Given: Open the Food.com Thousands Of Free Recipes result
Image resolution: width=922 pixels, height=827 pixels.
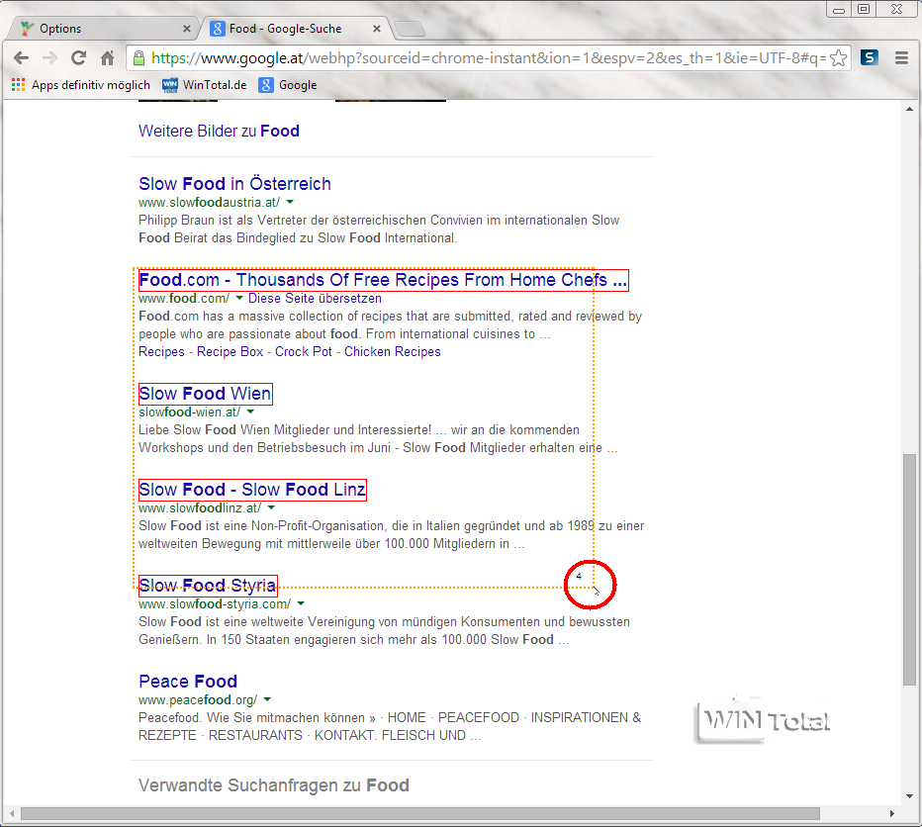Looking at the screenshot, I should [x=384, y=280].
